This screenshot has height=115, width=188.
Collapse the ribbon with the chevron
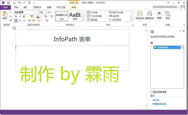pyautogui.click(x=184, y=25)
